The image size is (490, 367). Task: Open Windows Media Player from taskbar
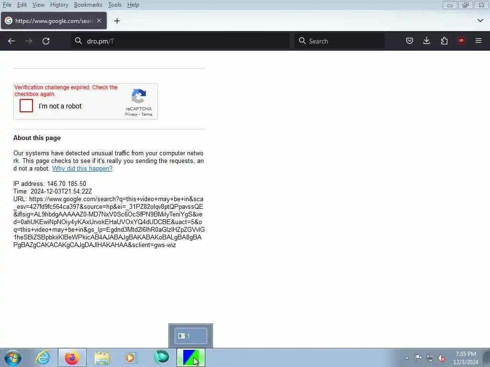tap(131, 357)
